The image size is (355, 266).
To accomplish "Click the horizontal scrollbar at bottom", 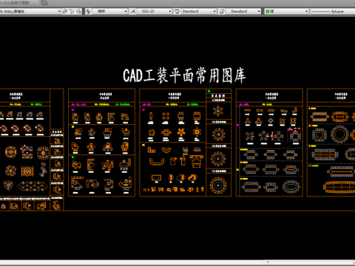I will [x=177, y=262].
